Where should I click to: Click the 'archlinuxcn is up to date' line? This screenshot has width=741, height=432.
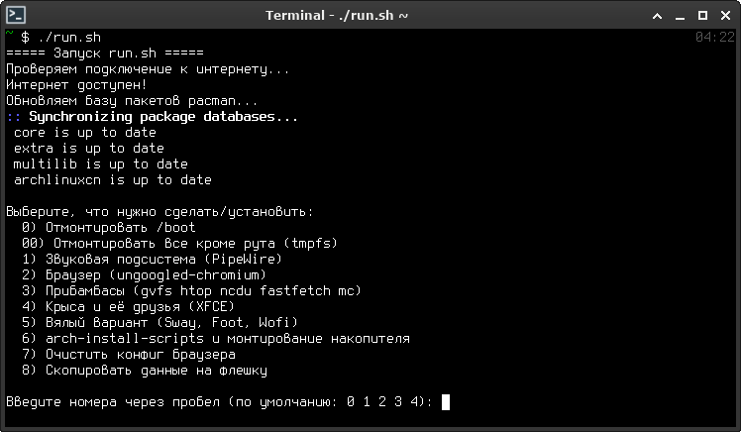point(113,180)
